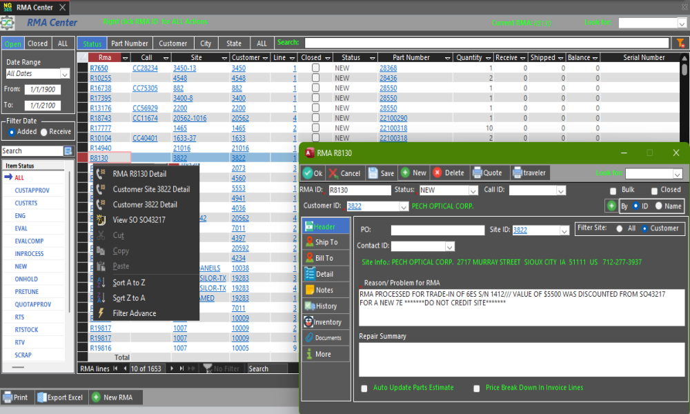Check Auto Update Parts Estimate
The width and height of the screenshot is (690, 414).
pyautogui.click(x=364, y=388)
